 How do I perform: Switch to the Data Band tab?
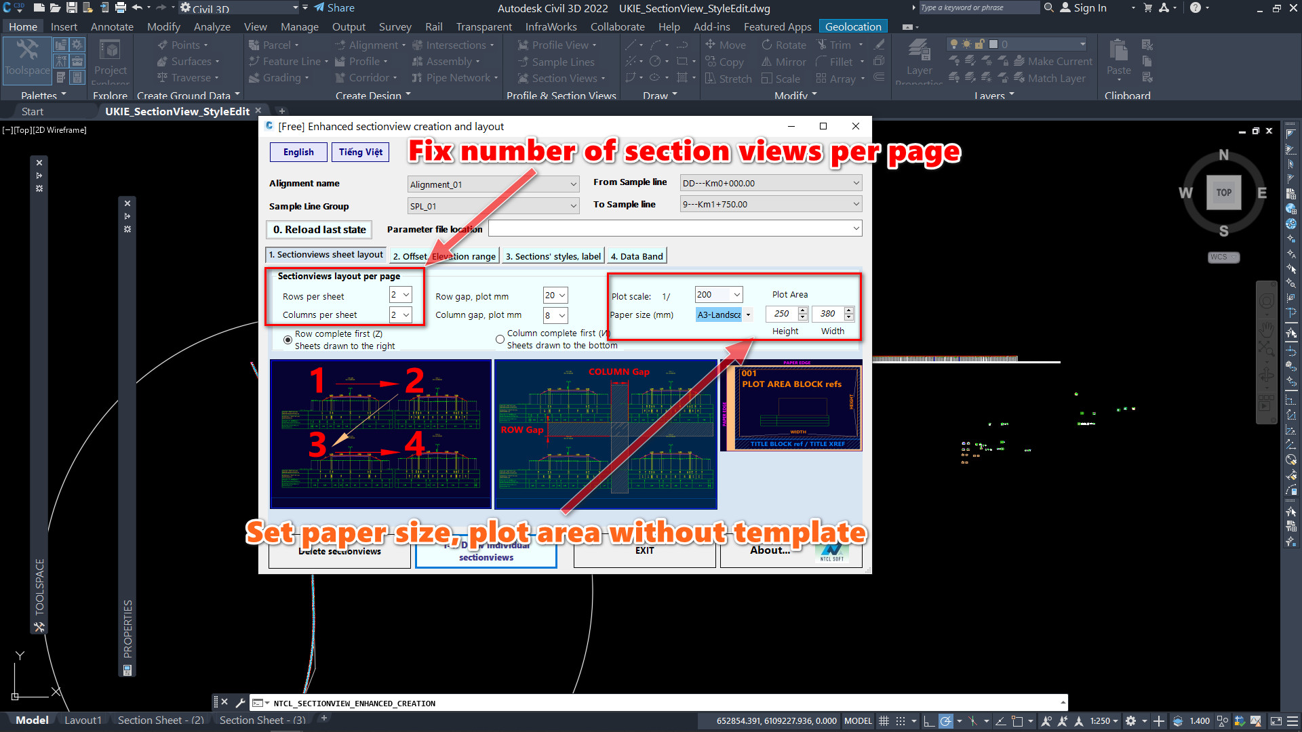pos(636,256)
